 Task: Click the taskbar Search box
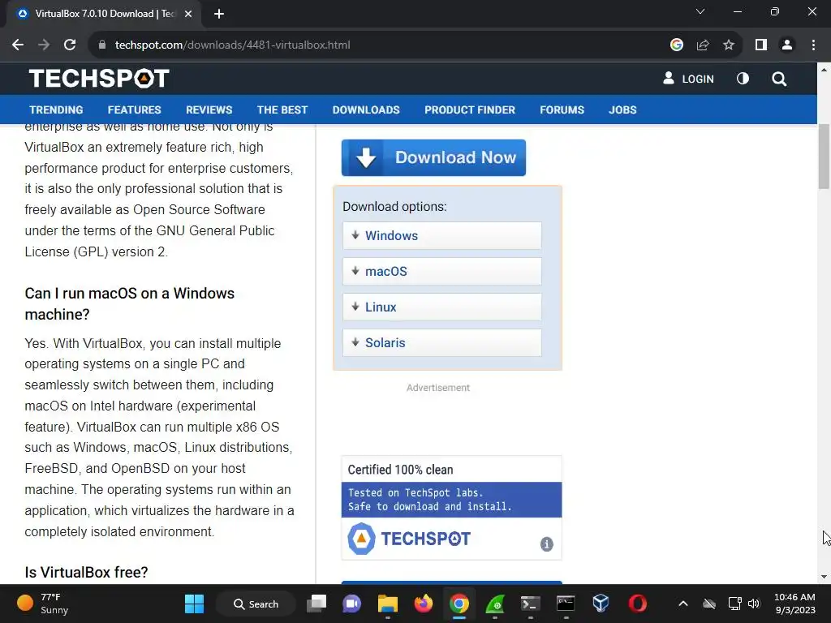256,604
